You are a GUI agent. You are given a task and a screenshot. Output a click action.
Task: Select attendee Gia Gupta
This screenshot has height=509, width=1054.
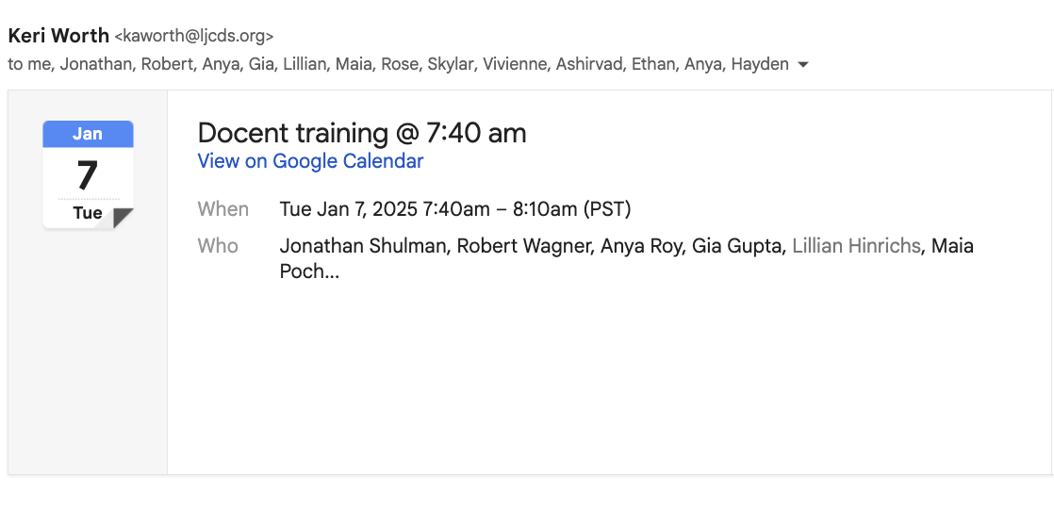click(738, 246)
